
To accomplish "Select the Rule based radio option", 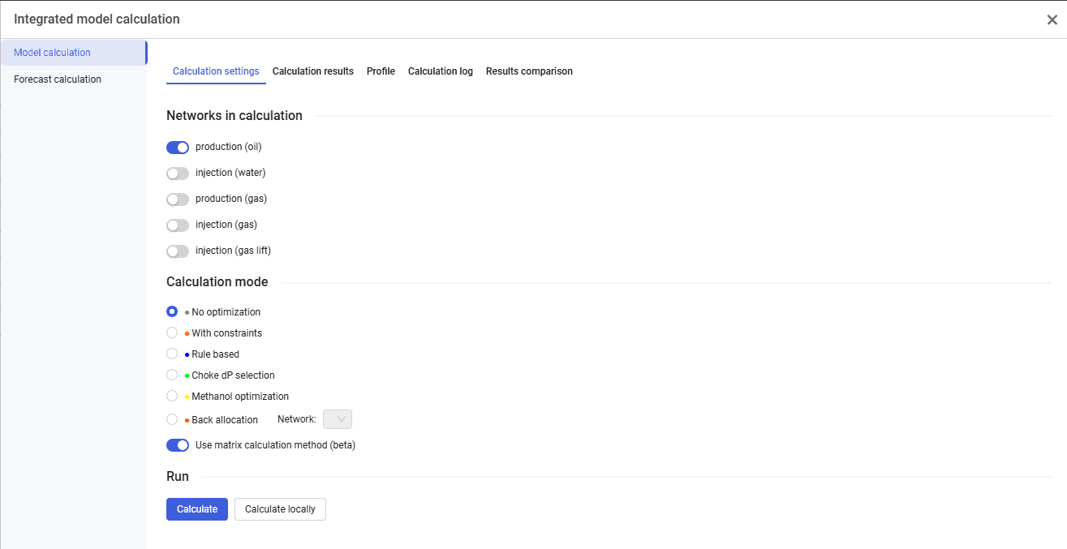I will (172, 354).
